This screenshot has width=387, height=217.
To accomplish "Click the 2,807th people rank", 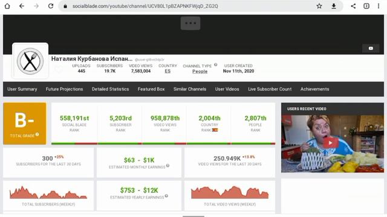I will [x=255, y=118].
